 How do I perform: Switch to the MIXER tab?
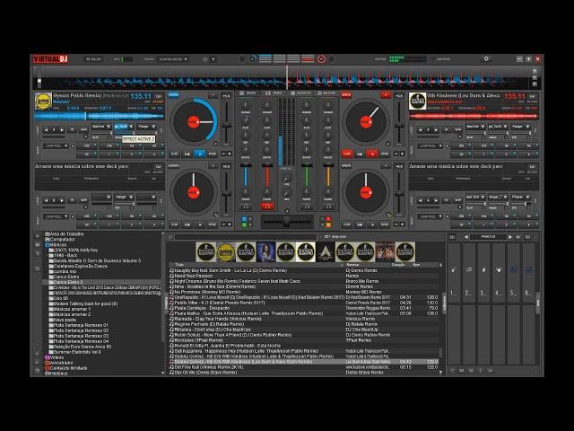pos(248,93)
